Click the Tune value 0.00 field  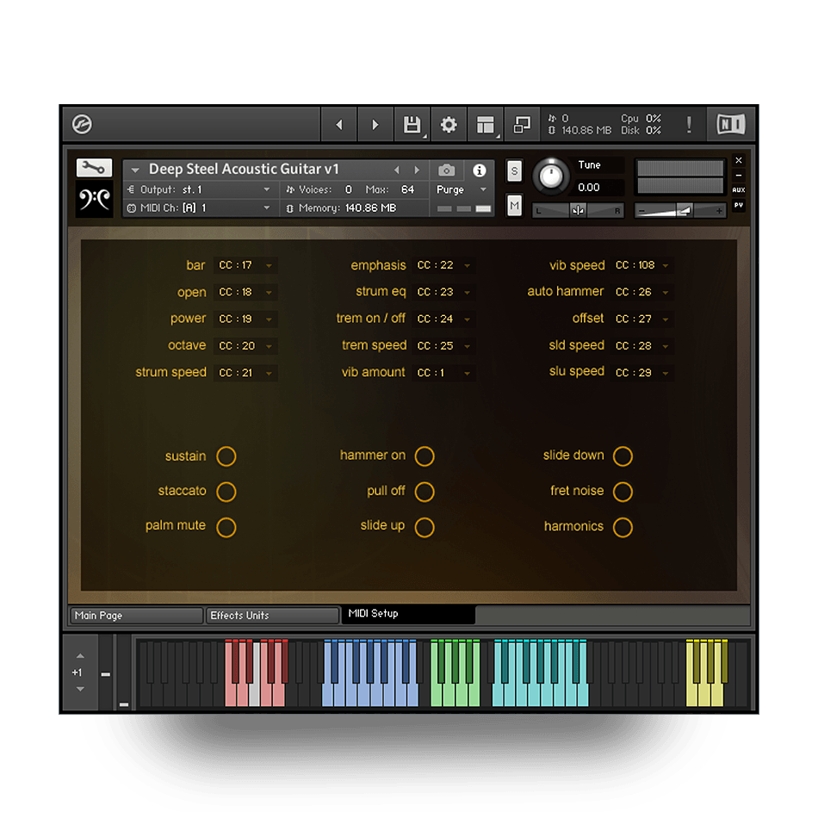pos(598,188)
